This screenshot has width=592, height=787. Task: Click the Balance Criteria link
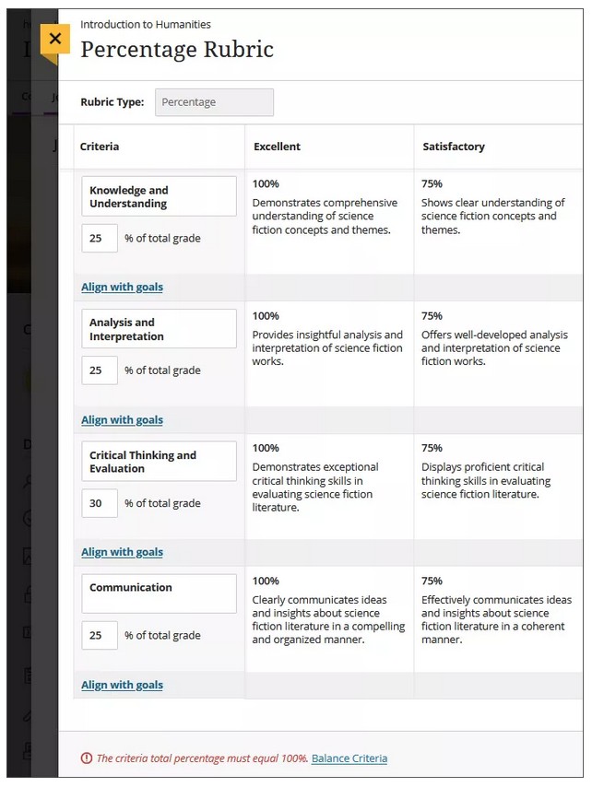[349, 758]
